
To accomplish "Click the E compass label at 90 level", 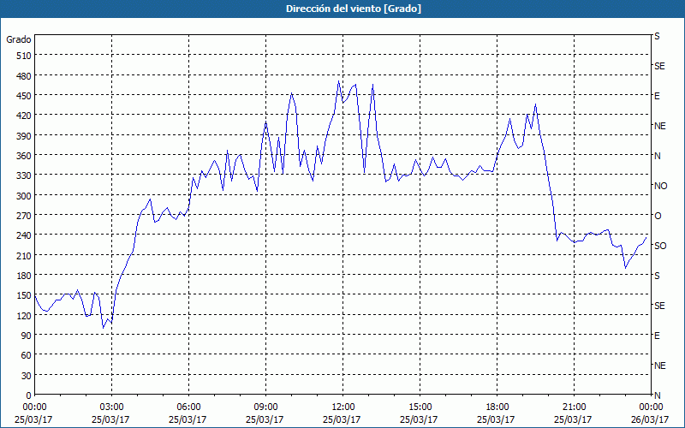I will coord(657,336).
